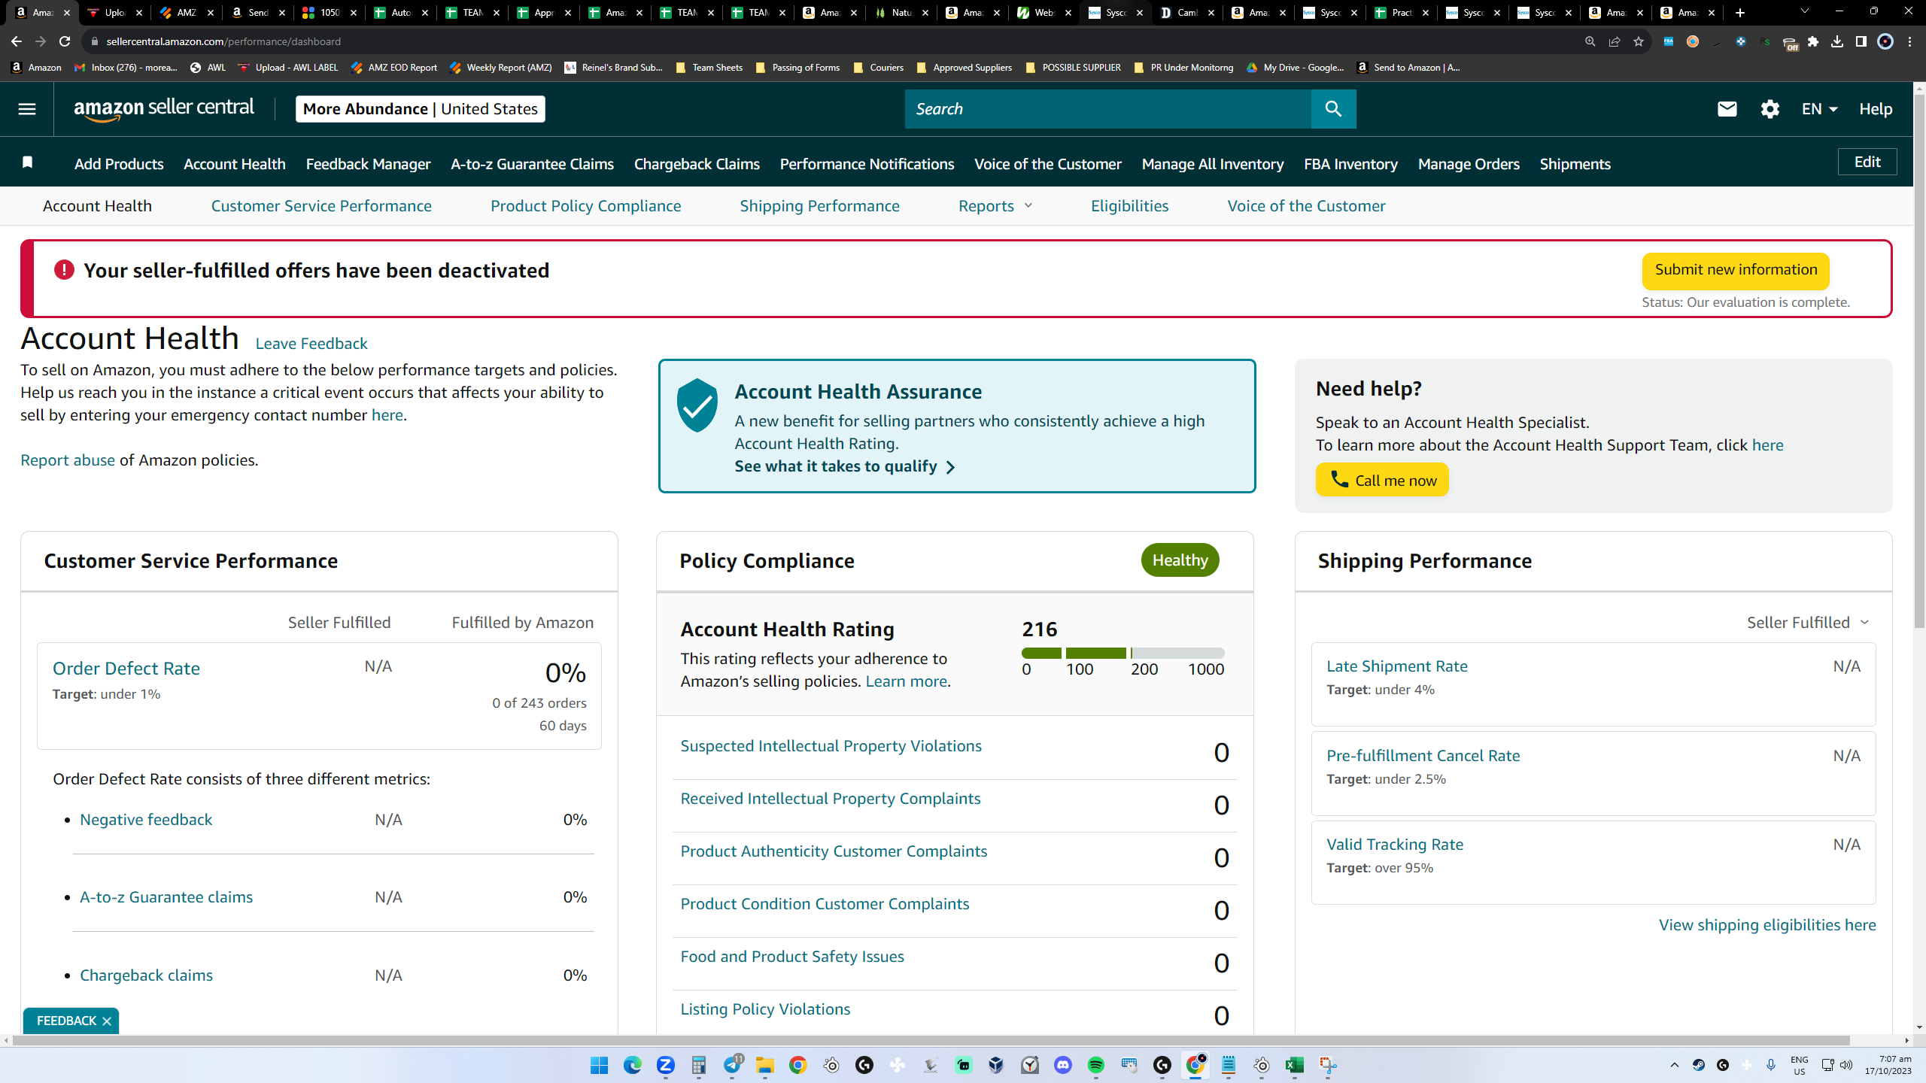Open the Chrome extensions puzzle icon
The width and height of the screenshot is (1926, 1083).
coord(1813,41)
